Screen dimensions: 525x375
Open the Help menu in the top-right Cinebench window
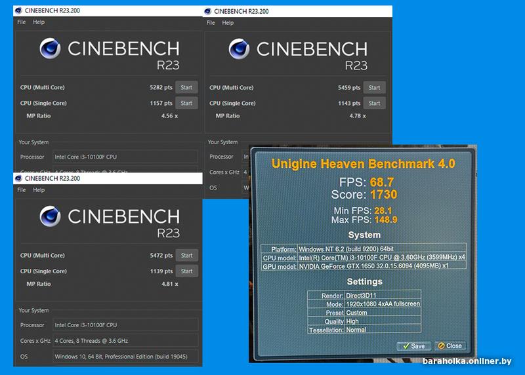pos(228,23)
